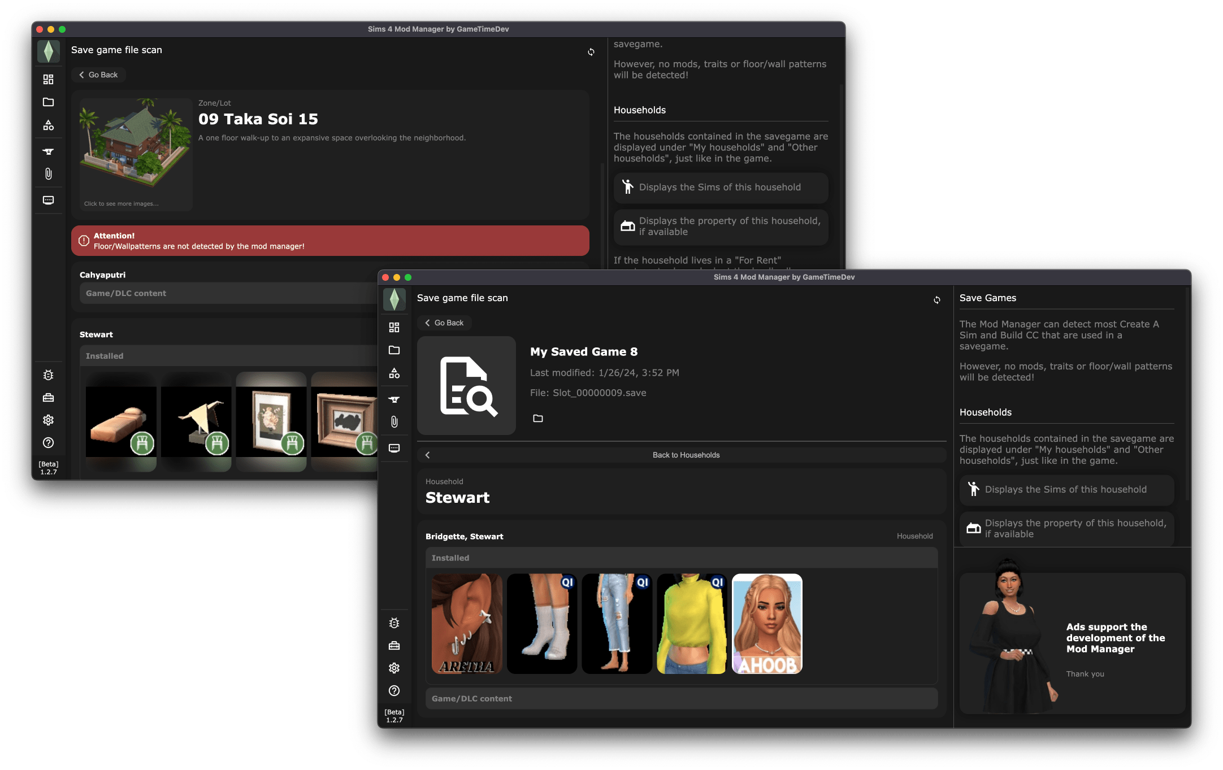Image resolution: width=1223 pixels, height=770 pixels.
Task: Click ad banner supporting Mod Manager
Action: [x=1072, y=643]
